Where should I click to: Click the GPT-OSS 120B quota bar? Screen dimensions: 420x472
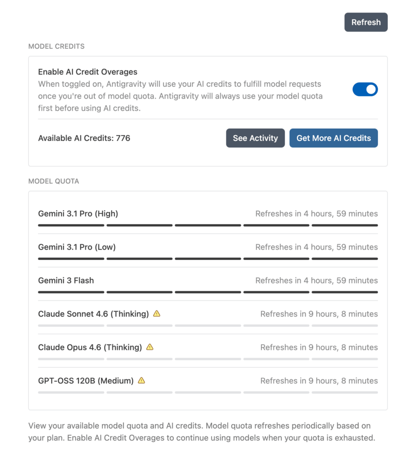click(207, 392)
